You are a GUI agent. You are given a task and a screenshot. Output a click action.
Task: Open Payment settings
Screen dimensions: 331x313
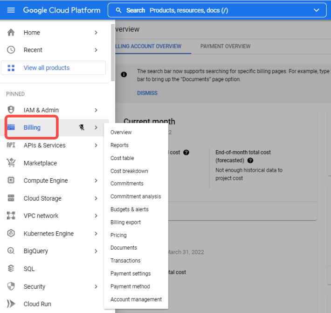(131, 273)
